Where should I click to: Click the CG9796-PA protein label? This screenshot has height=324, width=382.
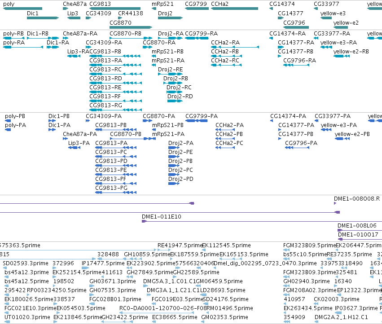(301, 143)
